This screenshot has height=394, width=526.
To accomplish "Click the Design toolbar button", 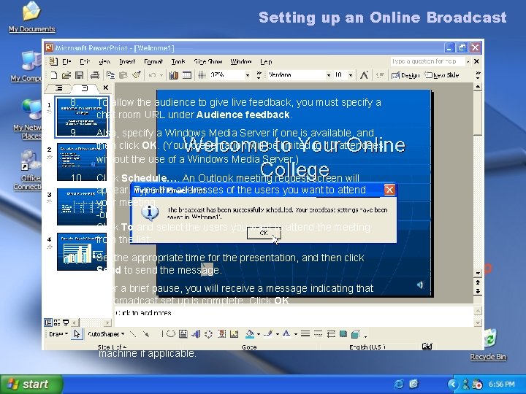I will pos(405,75).
